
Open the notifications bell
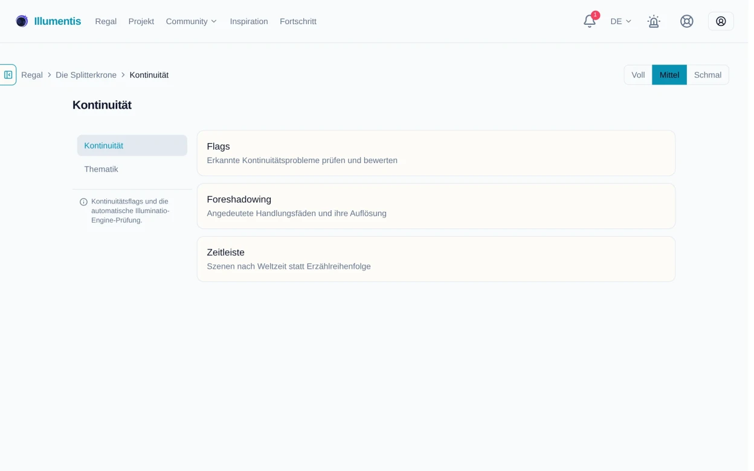point(590,21)
